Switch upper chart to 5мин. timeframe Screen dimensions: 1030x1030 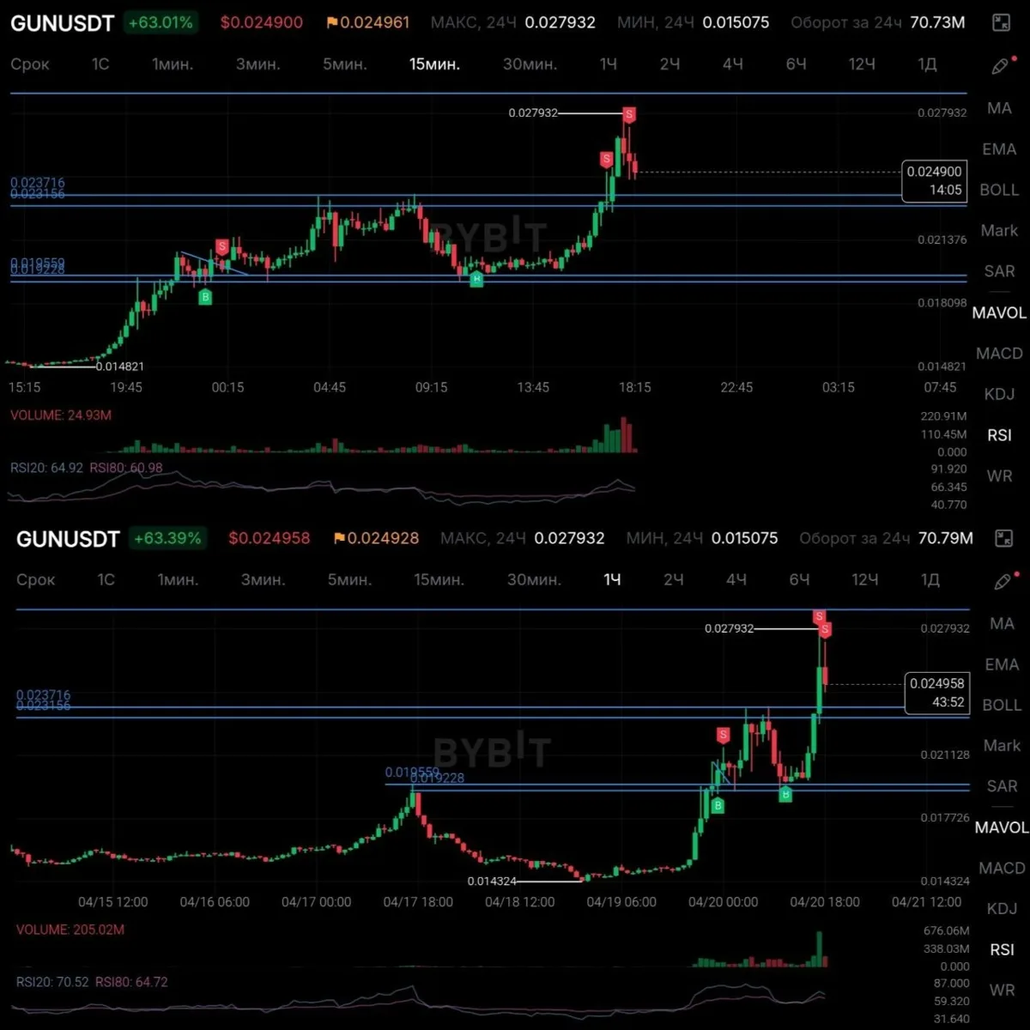(345, 64)
